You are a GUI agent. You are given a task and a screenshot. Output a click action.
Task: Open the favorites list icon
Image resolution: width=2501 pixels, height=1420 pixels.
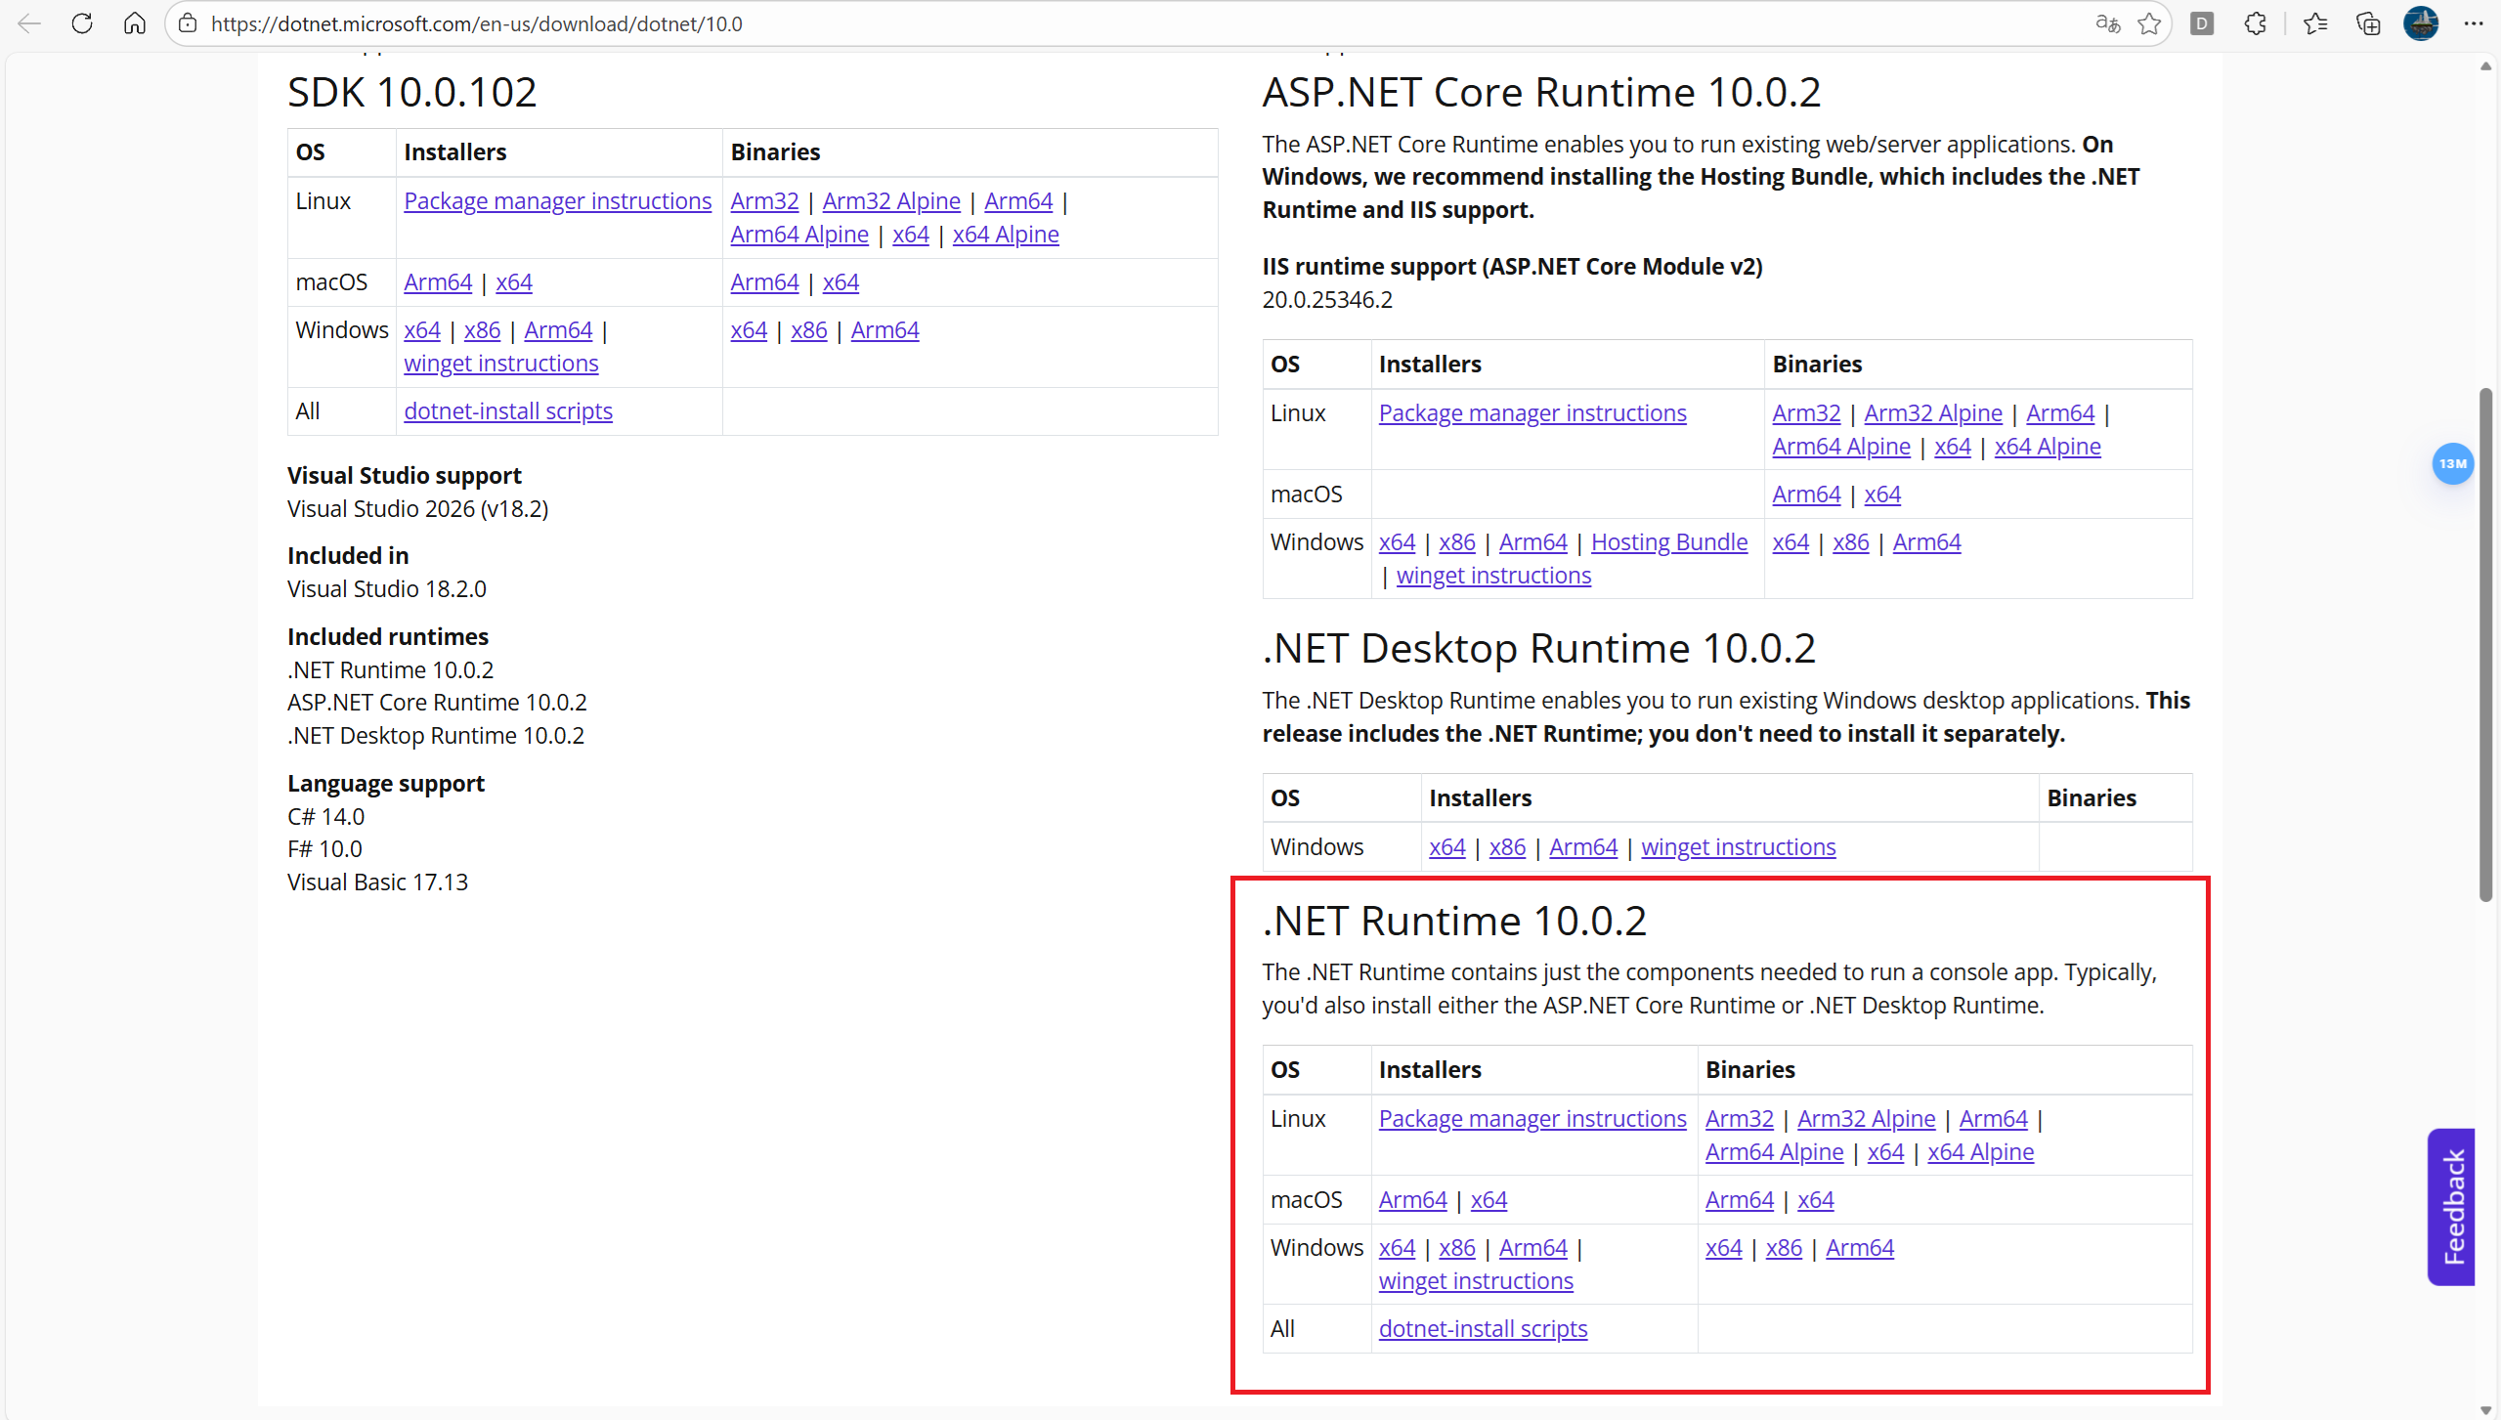2315,23
